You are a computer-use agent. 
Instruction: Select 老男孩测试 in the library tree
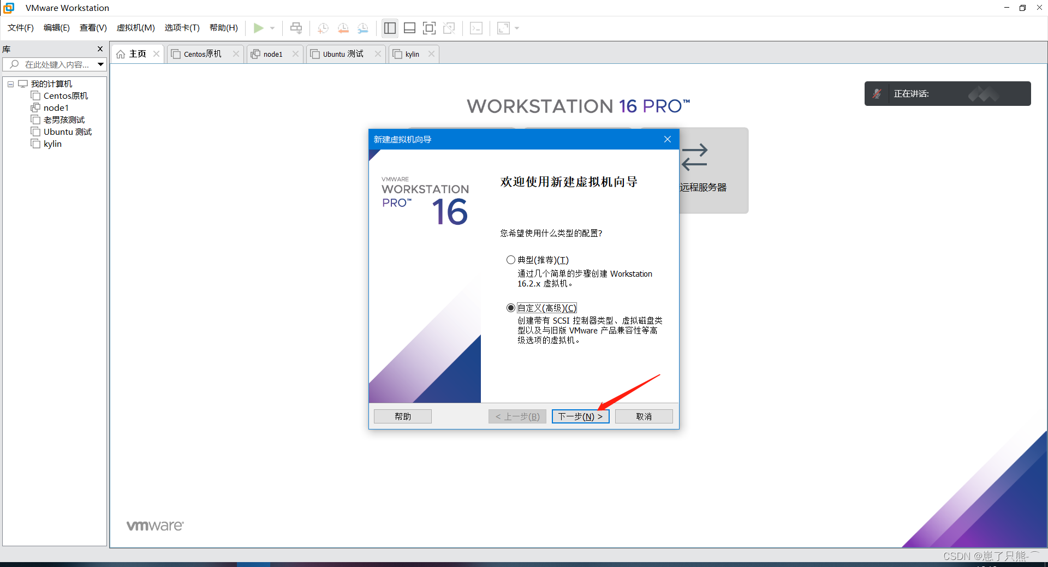click(x=64, y=120)
